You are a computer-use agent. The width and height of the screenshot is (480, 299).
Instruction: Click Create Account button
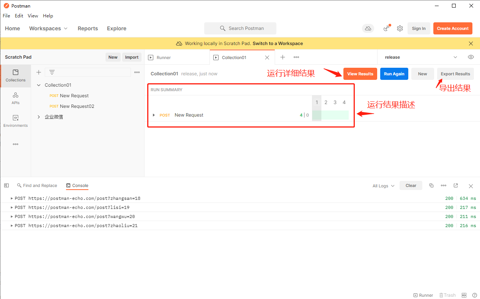click(453, 28)
